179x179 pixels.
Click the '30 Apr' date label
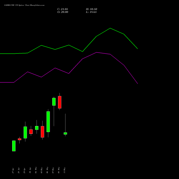coord(30,170)
